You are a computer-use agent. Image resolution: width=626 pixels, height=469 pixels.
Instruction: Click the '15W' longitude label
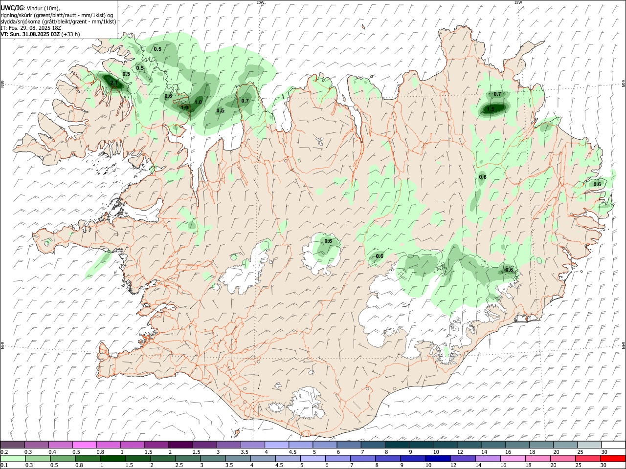(518, 2)
